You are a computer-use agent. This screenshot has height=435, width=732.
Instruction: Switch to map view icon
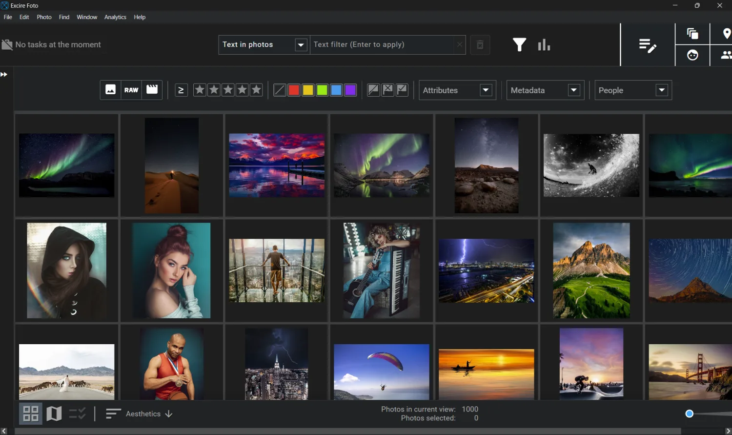(x=54, y=414)
